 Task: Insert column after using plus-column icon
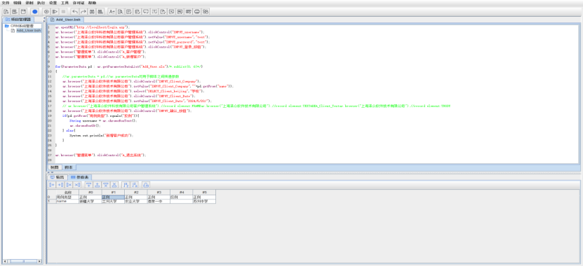point(60,185)
